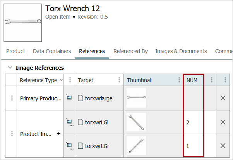Go to the Images & Documents tab
Viewport: 233px width, 160px height.
181,51
